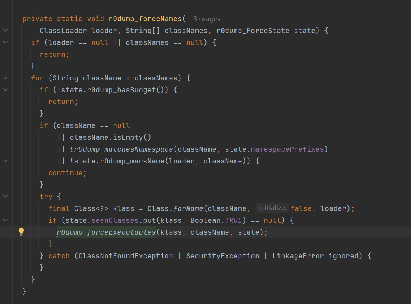Screen dimensions: 411x304
Task: Collapse the 'if (loader == null' block
Action: pyautogui.click(x=5, y=42)
